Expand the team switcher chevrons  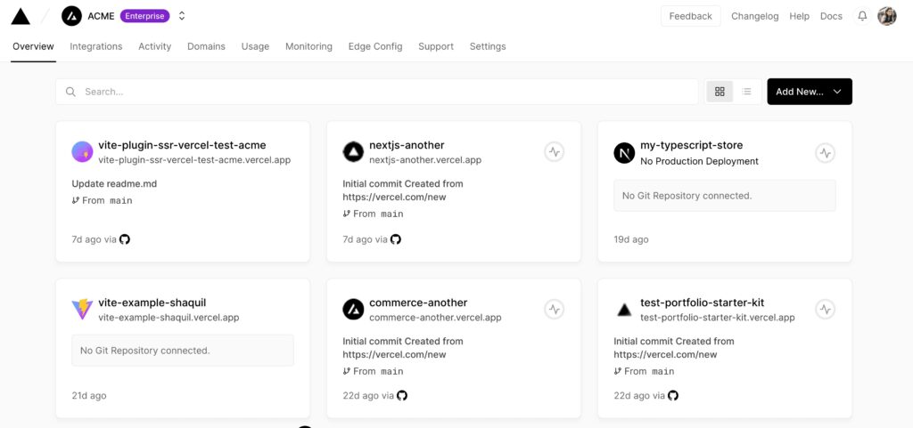(x=182, y=16)
